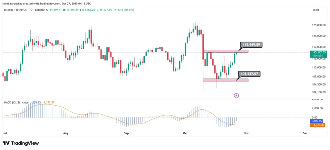330x150 pixels.
Task: Click the blue MACD value label -805.95
Action: pos(318,121)
